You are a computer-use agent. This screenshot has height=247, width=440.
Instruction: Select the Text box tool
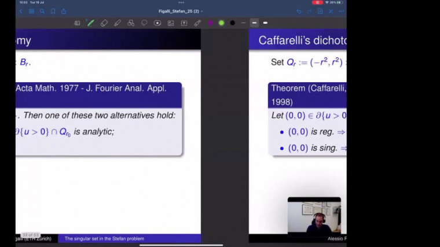pos(184,23)
